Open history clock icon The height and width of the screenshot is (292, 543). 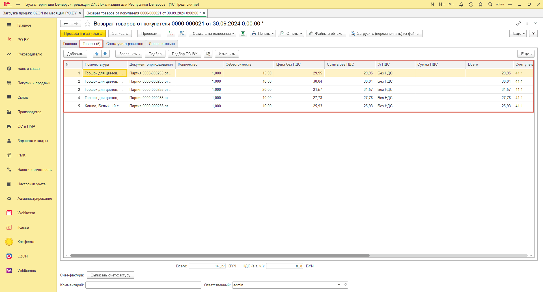pos(471,4)
